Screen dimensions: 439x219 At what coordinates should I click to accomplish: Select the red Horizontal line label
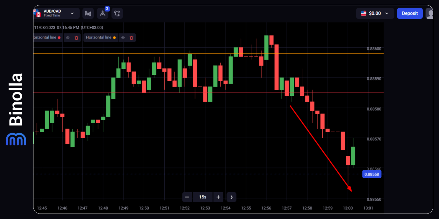[x=46, y=37]
